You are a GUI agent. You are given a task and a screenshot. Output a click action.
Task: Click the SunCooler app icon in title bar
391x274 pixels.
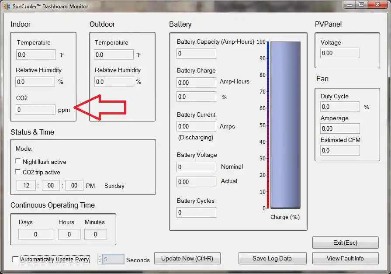(7, 6)
